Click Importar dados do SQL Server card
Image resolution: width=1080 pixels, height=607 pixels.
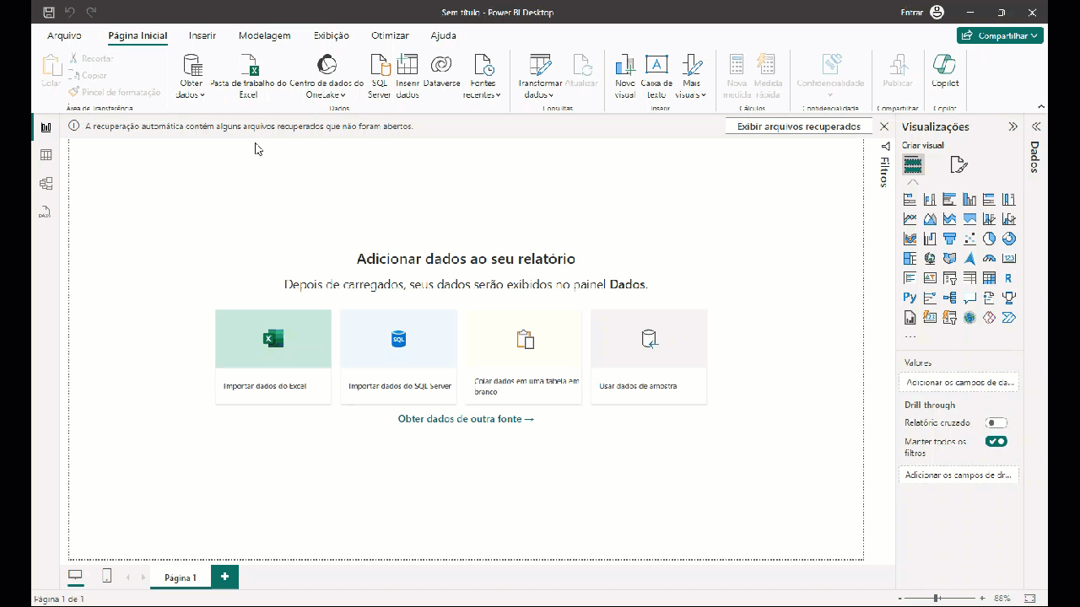pos(399,357)
